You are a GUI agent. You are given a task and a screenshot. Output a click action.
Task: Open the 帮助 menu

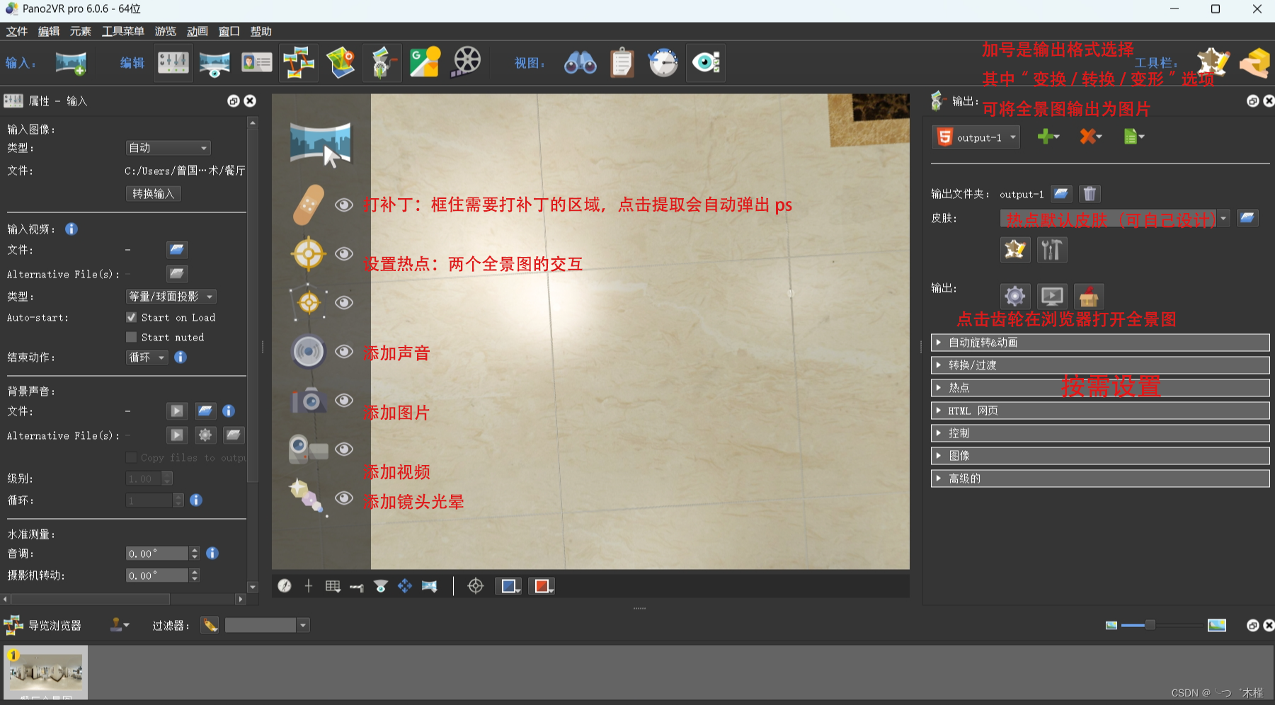(x=261, y=31)
